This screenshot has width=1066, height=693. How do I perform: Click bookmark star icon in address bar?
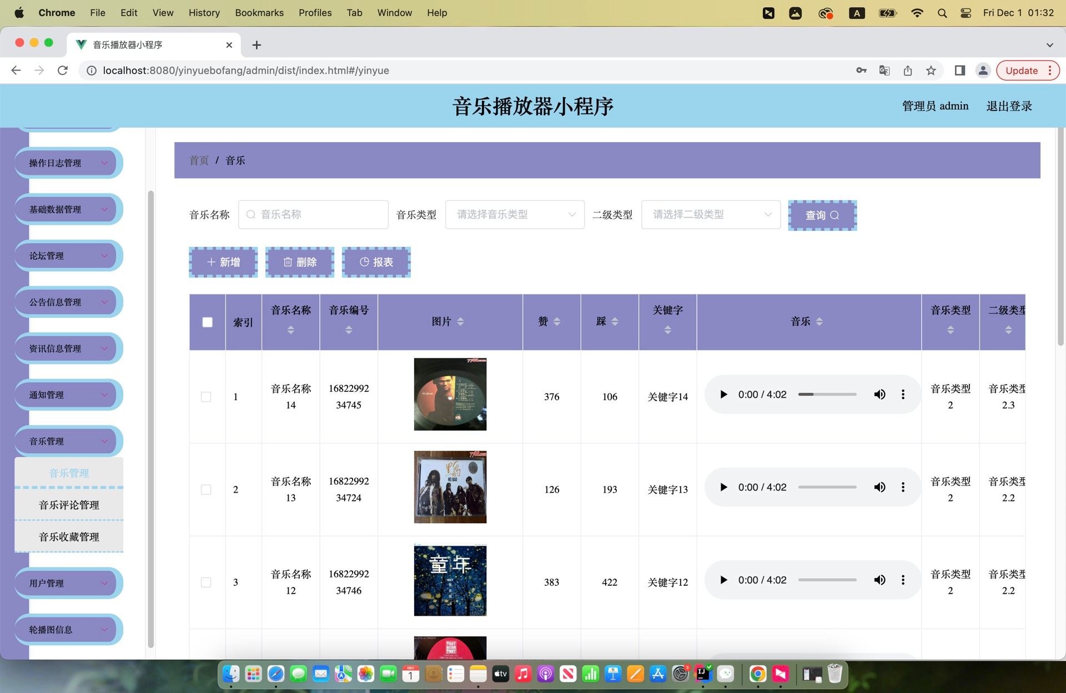coord(931,70)
